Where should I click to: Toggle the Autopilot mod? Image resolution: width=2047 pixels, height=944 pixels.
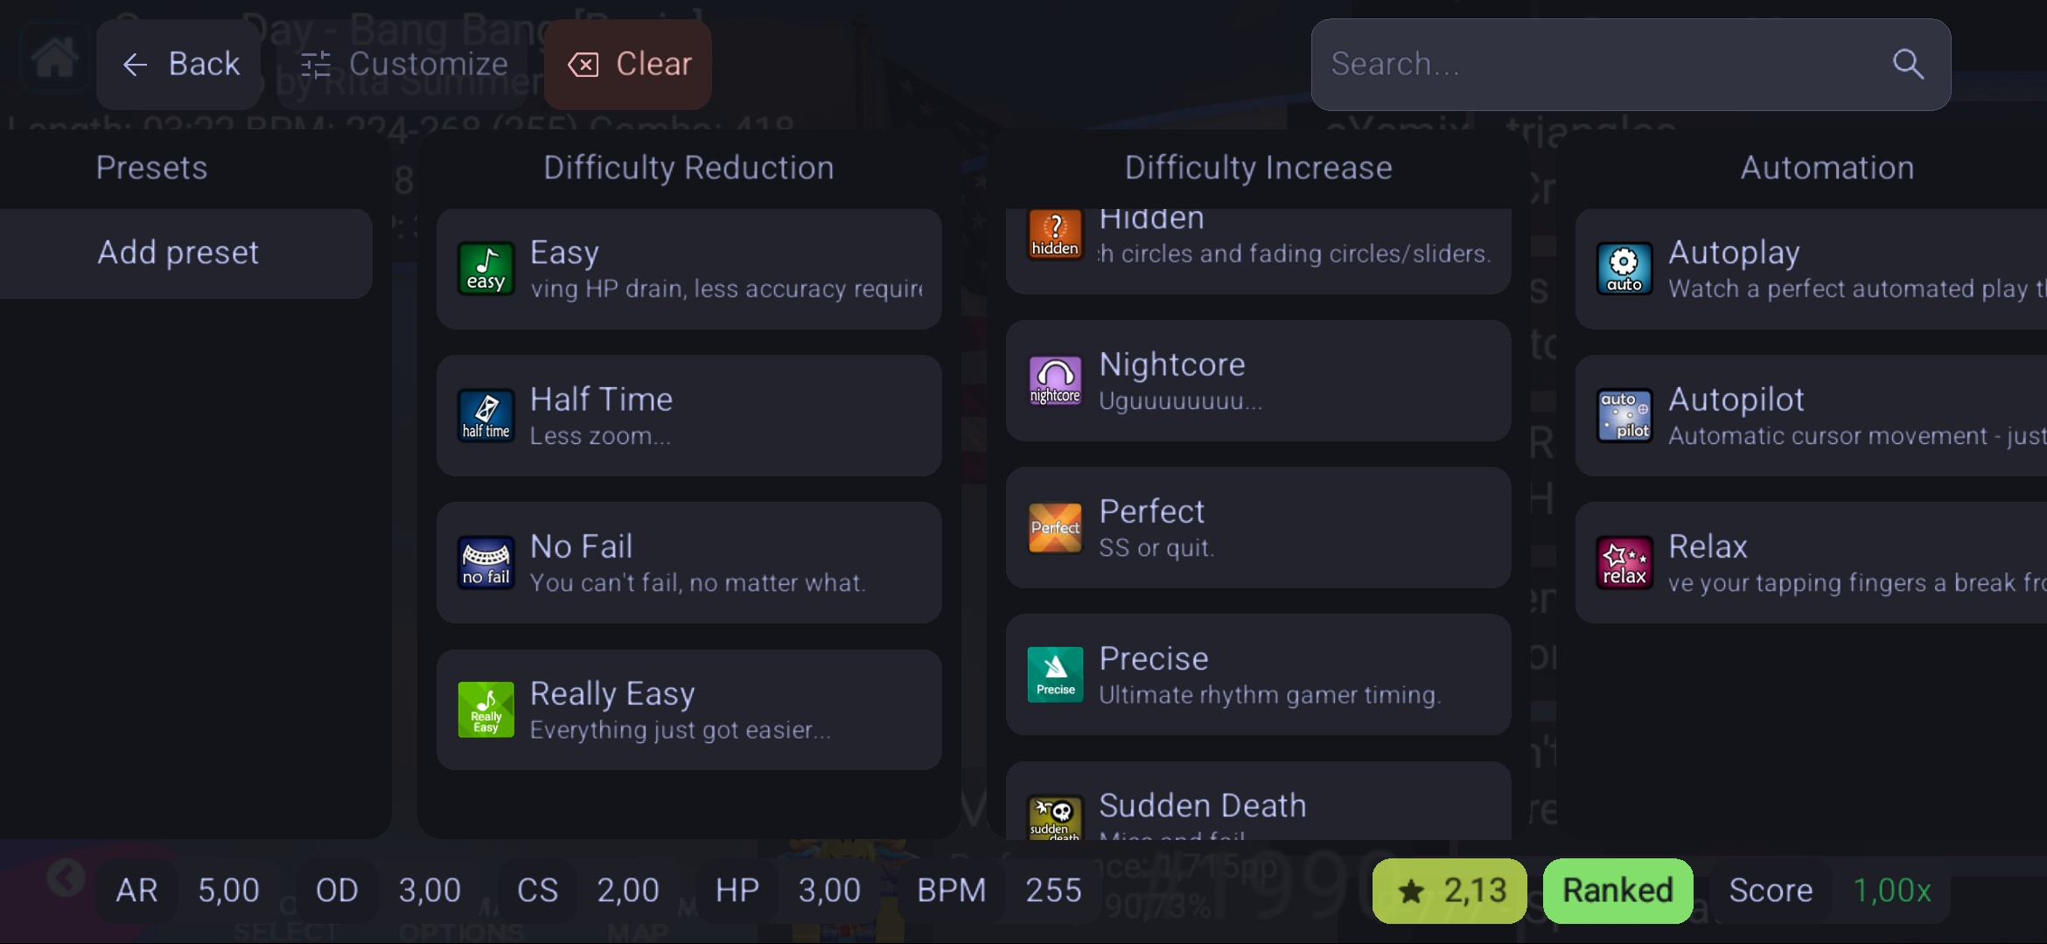pyautogui.click(x=1811, y=416)
